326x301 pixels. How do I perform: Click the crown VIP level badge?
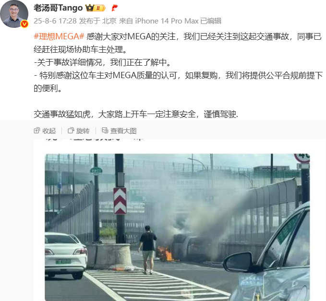coord(96,8)
